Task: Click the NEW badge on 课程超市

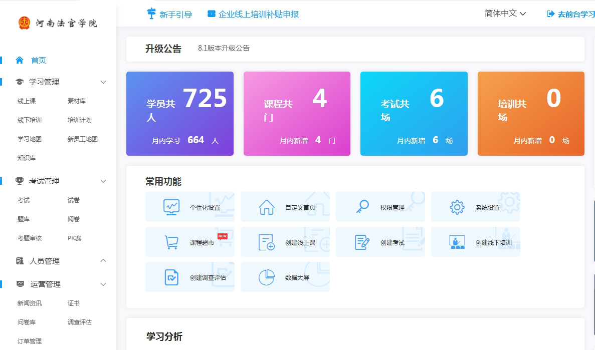Action: click(223, 236)
